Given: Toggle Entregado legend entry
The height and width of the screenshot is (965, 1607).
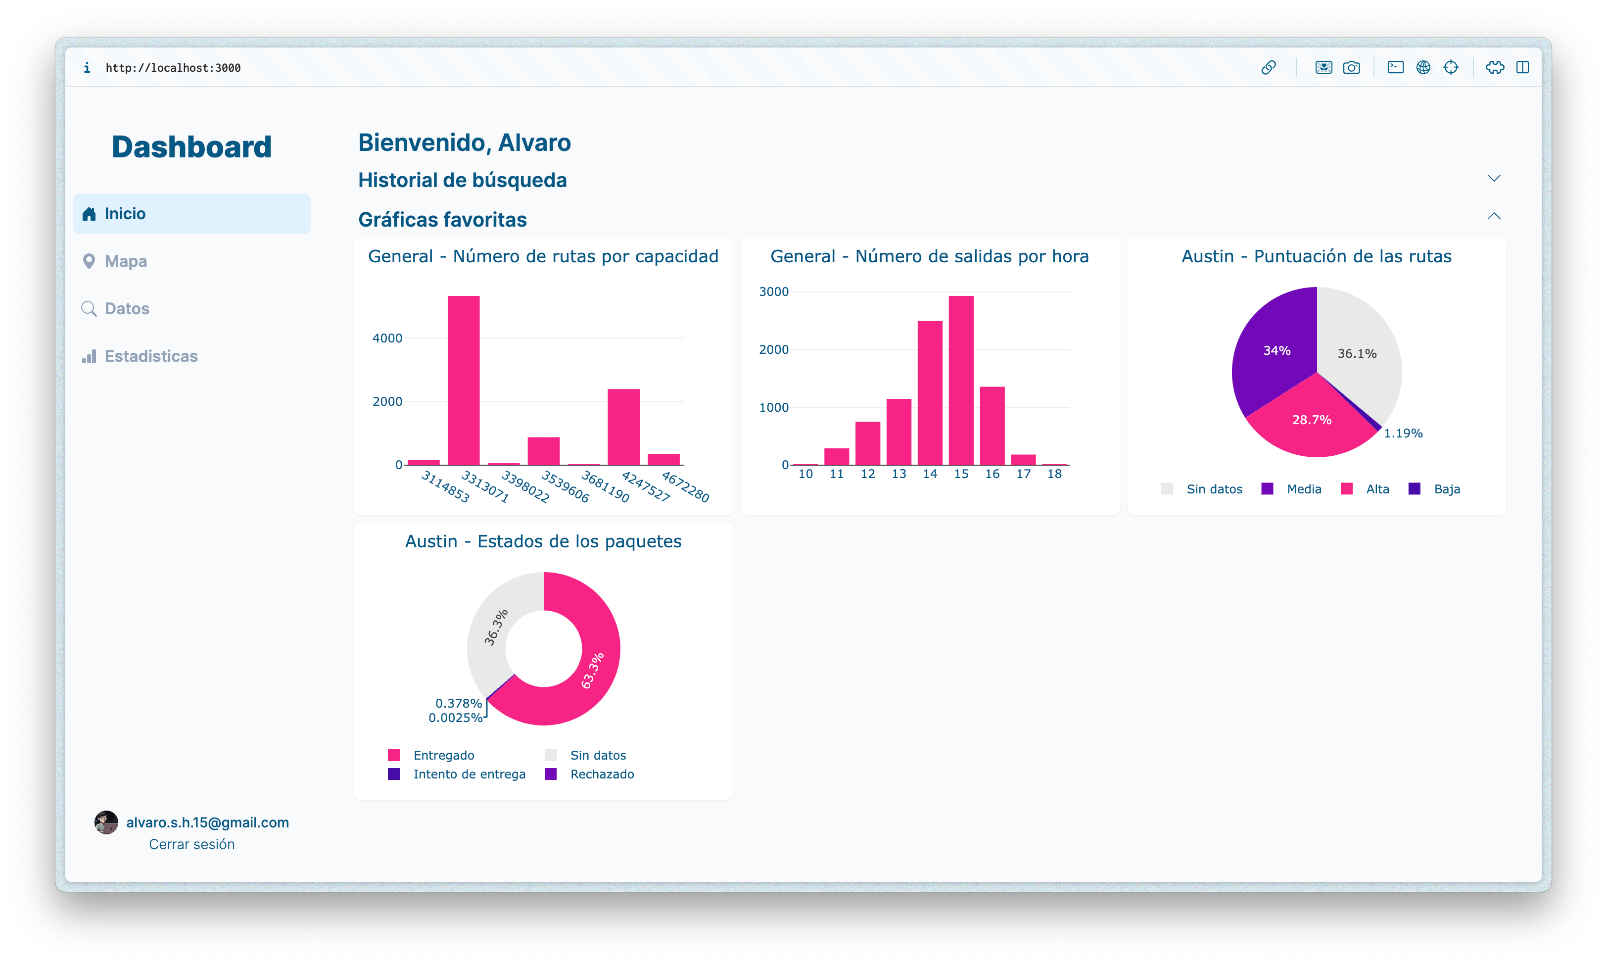Looking at the screenshot, I should pyautogui.click(x=431, y=755).
